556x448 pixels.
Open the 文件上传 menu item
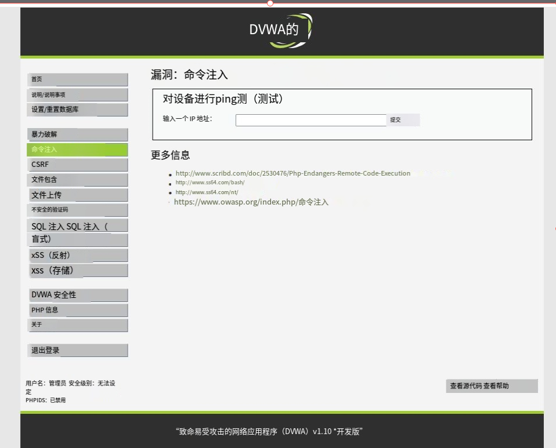coord(77,195)
